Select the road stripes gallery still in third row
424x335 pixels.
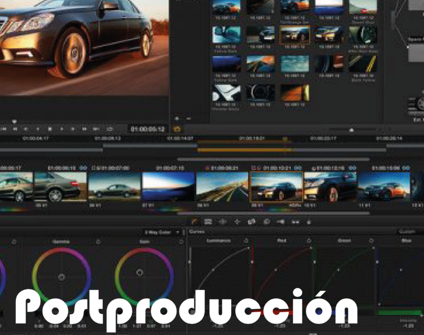click(x=363, y=64)
